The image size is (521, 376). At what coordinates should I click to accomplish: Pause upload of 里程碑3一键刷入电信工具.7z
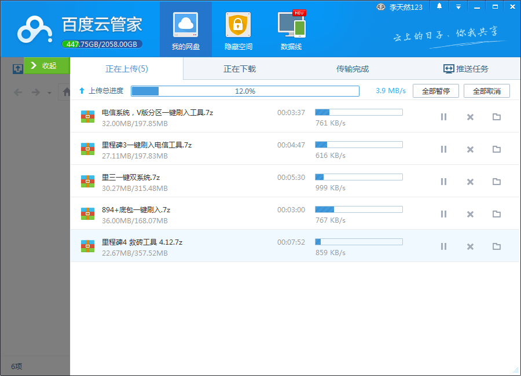443,149
